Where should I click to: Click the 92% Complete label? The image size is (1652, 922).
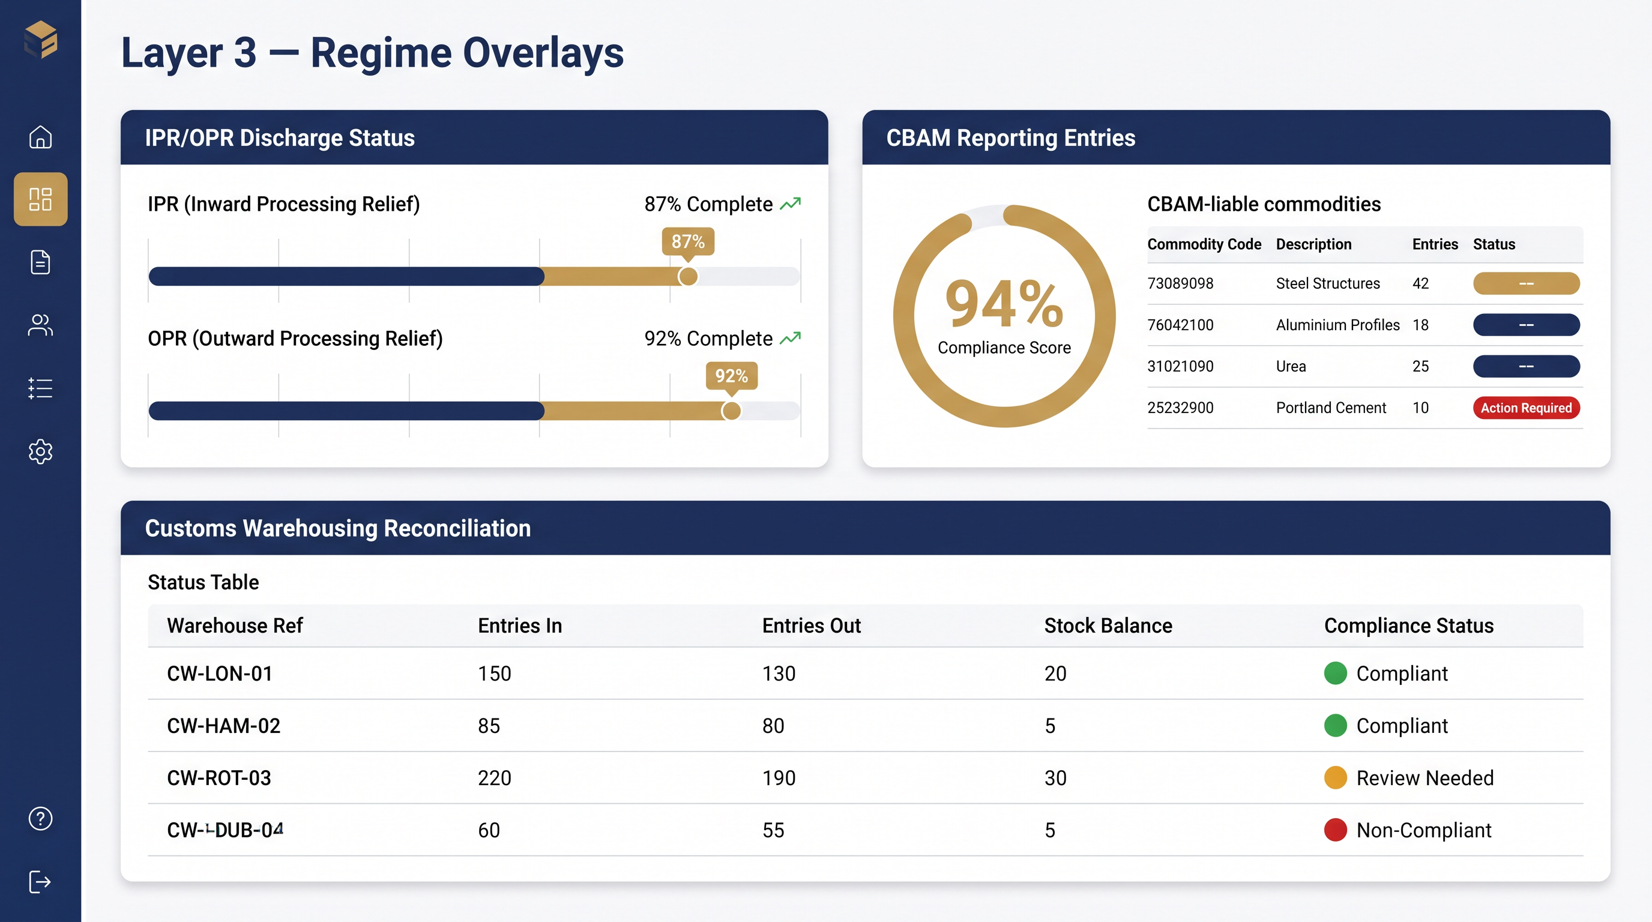pos(708,338)
